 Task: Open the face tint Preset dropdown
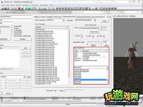click(89, 28)
